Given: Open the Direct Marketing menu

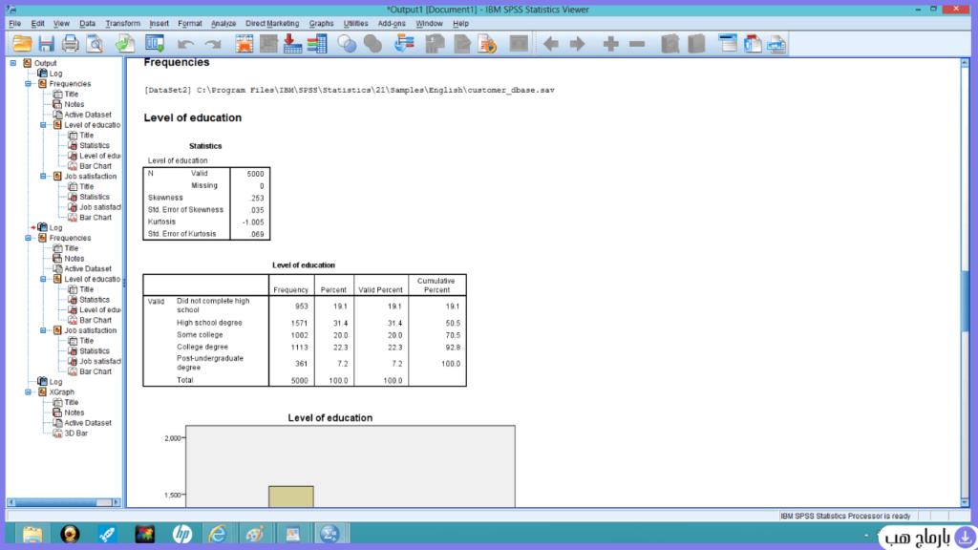Looking at the screenshot, I should (272, 24).
